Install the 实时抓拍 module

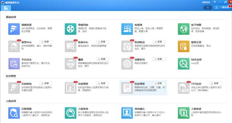46,83
